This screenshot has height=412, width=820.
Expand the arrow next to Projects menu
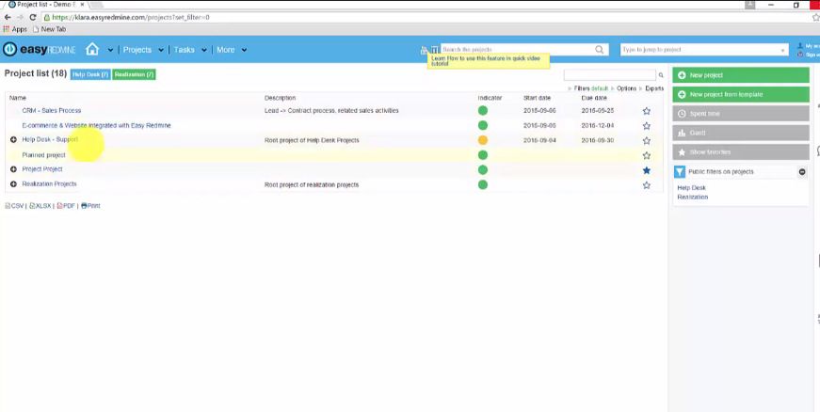[161, 50]
